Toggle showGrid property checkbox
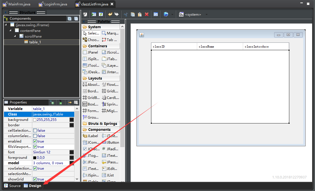 point(35,179)
